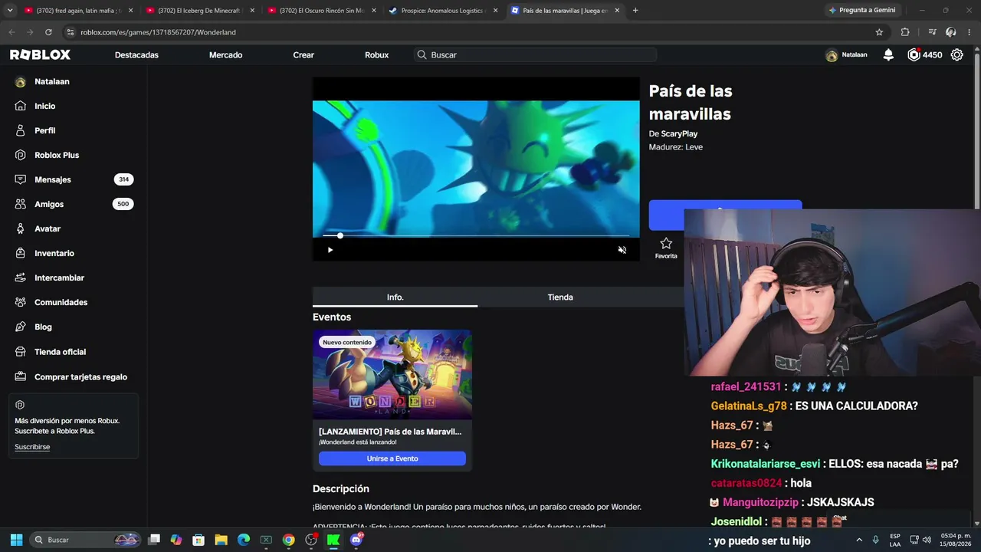Open a new browser tab with the plus
This screenshot has height=552, width=981.
click(x=635, y=11)
